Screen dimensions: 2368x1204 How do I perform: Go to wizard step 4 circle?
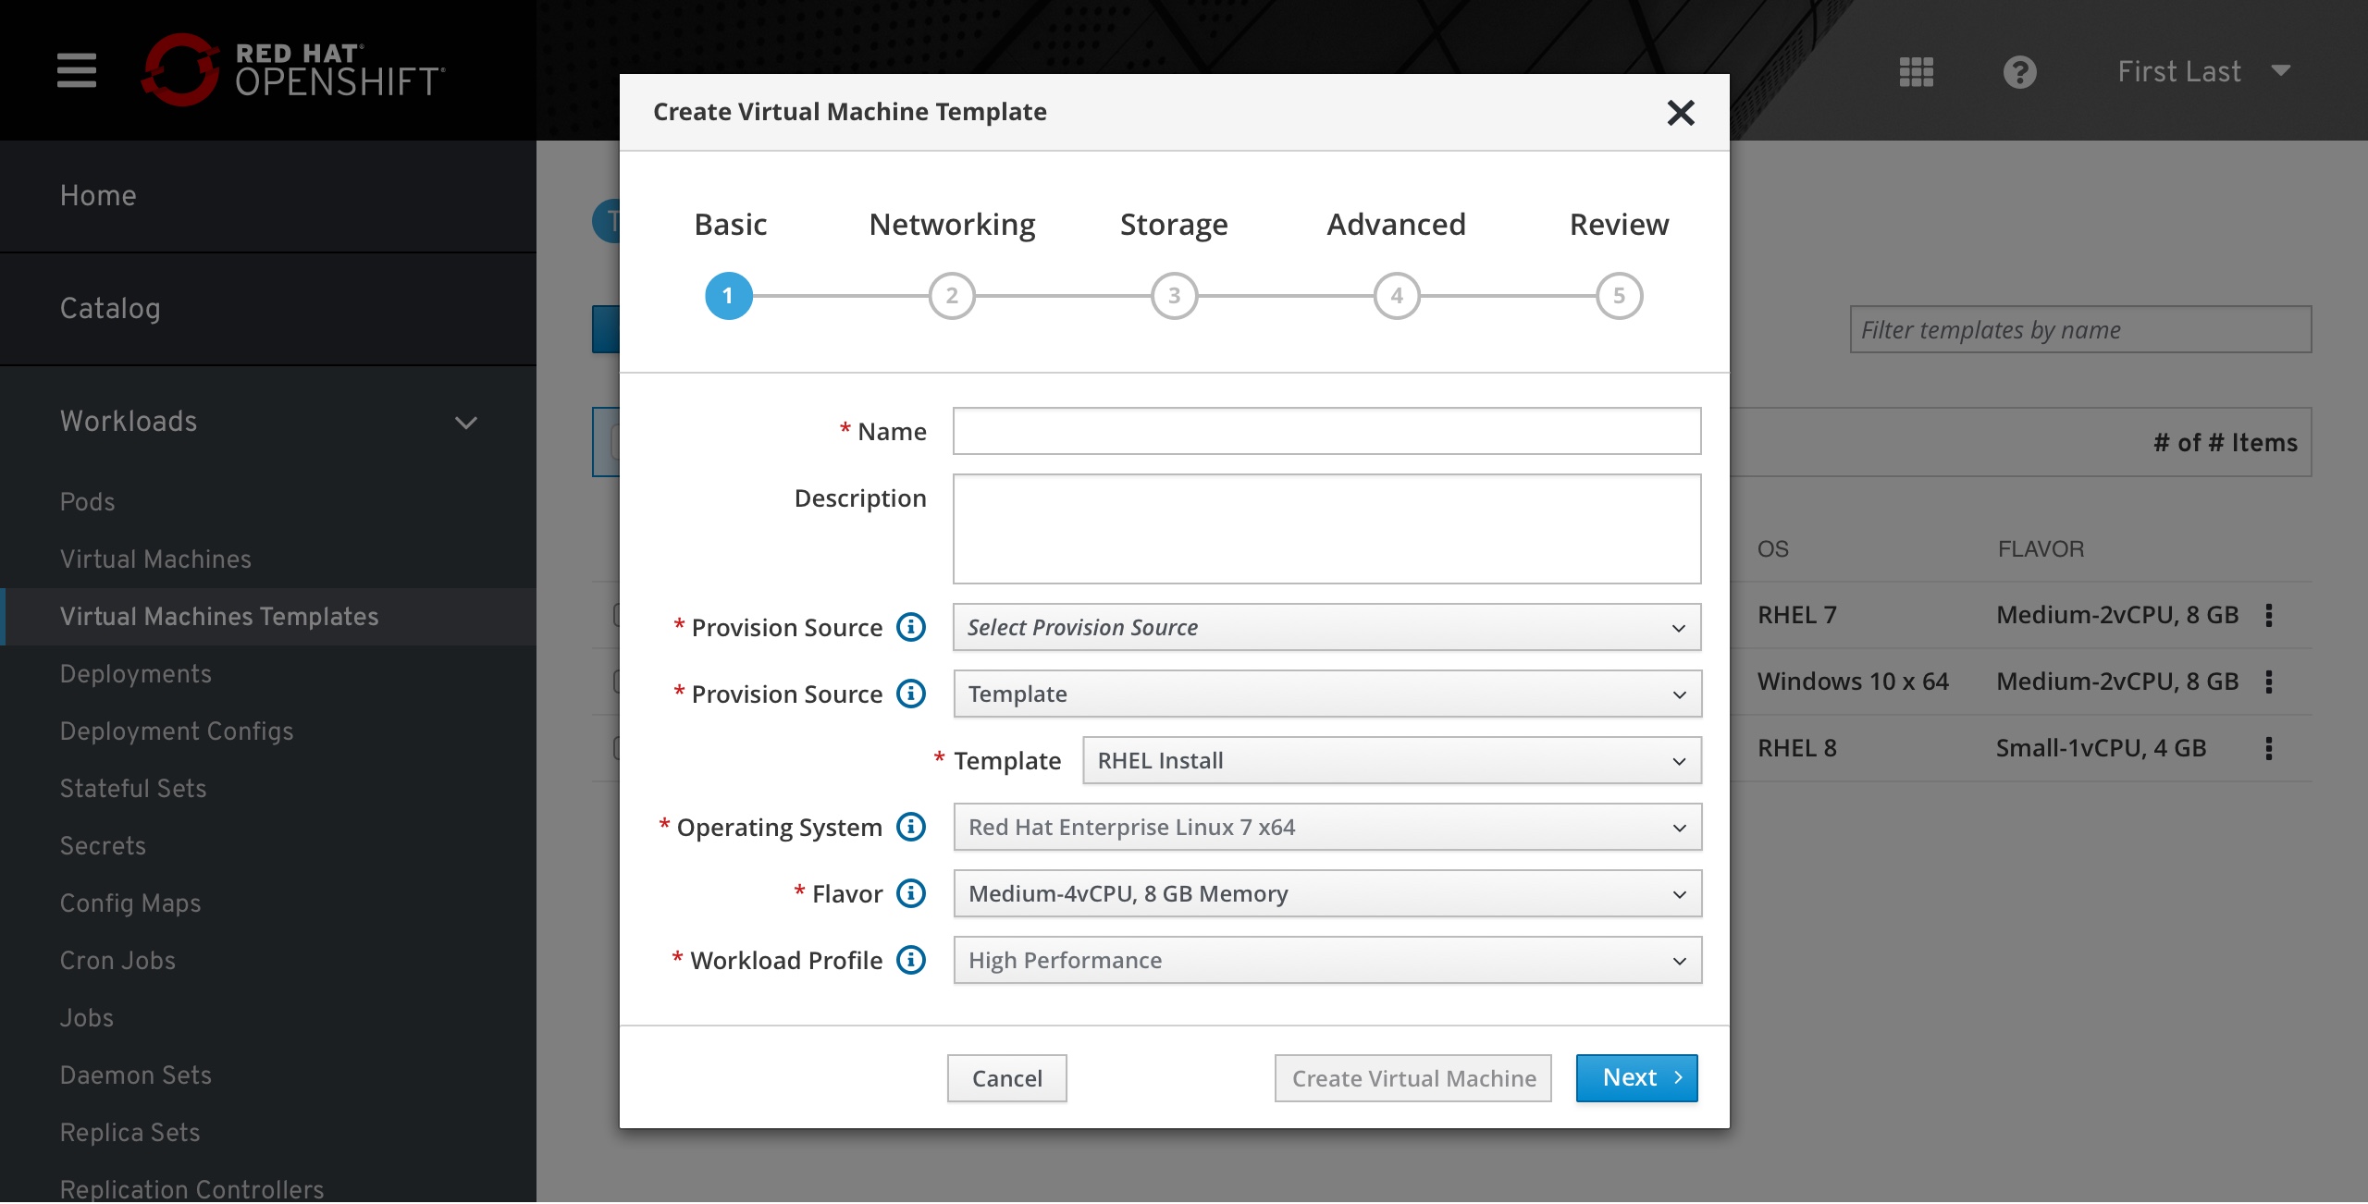[1397, 296]
